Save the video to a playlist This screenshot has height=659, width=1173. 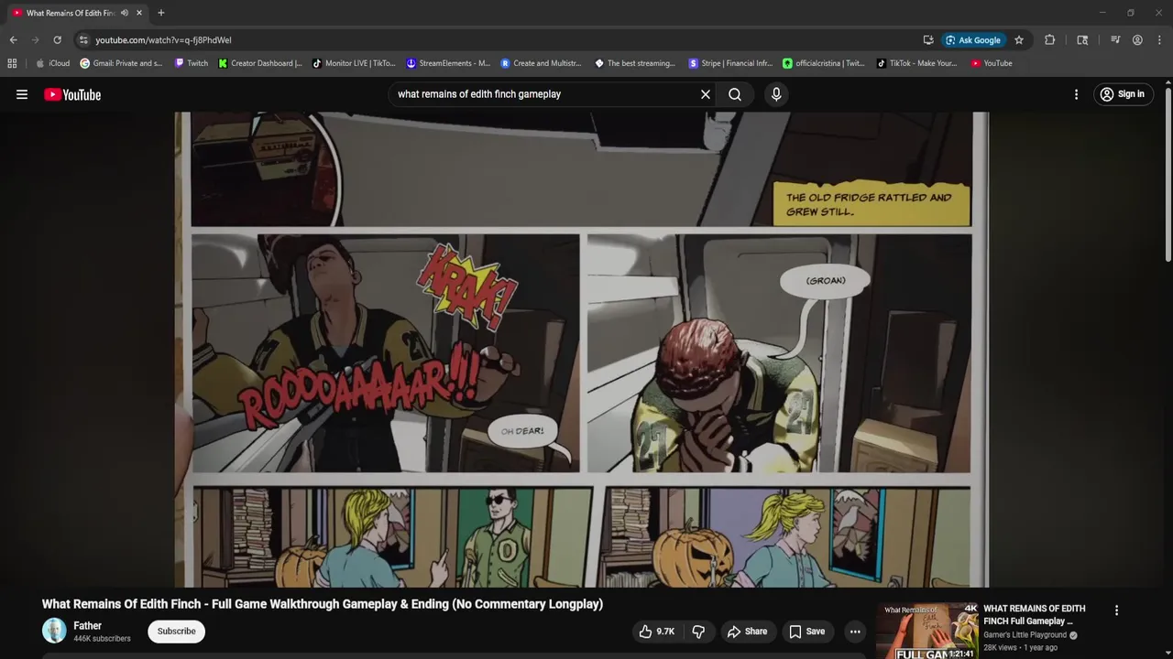[x=807, y=632]
